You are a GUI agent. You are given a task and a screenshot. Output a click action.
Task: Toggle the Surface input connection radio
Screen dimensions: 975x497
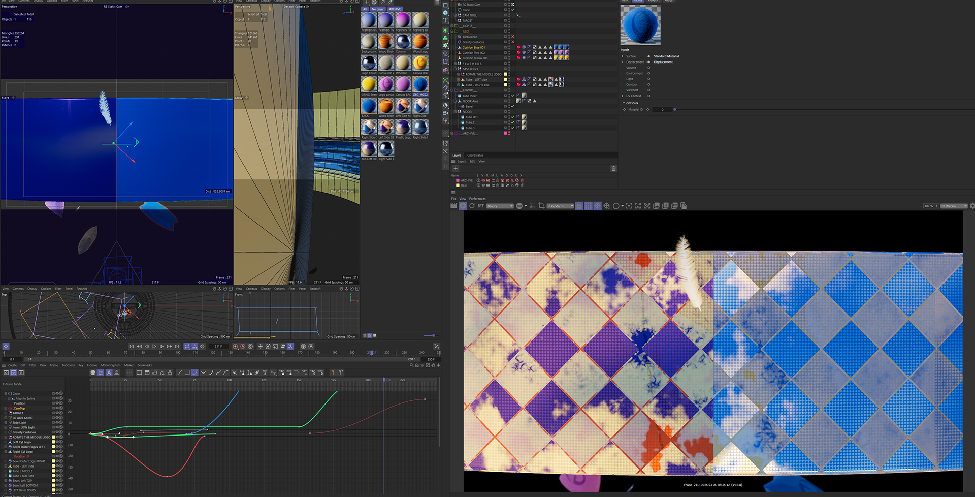coord(648,56)
